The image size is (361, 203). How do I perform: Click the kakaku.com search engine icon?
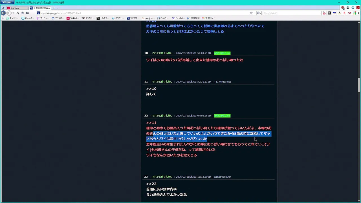click(334, 13)
